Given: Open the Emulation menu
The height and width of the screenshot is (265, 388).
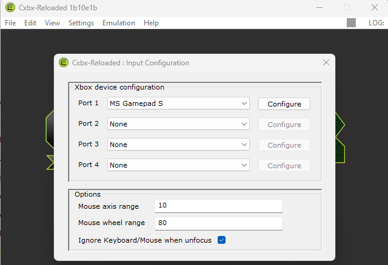Looking at the screenshot, I should click(119, 23).
